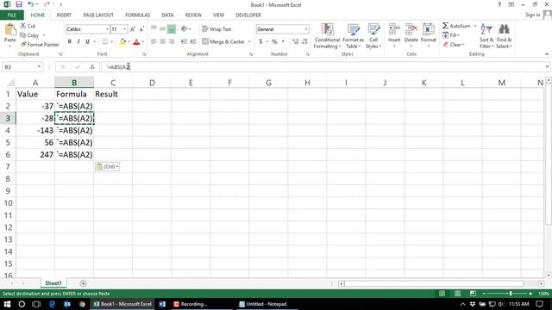Expand the Paste Options (Ctrl) button
The width and height of the screenshot is (552, 310).
(107, 166)
